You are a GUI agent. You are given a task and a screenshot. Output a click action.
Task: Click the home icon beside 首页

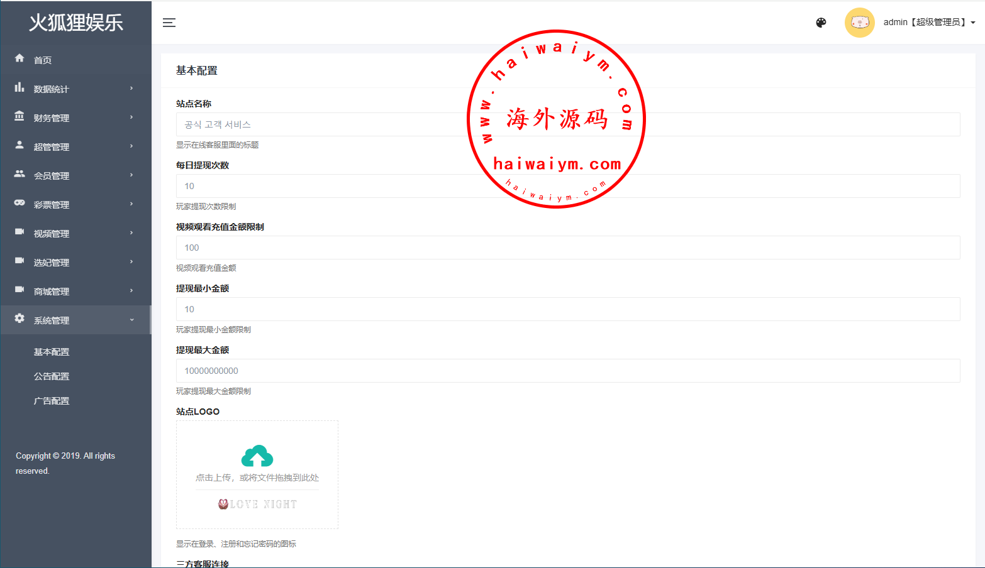tap(19, 58)
